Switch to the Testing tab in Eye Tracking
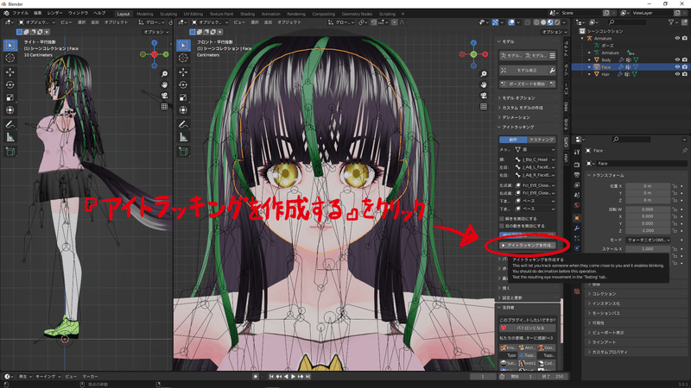Viewport: 691px width, 388px height. tap(542, 140)
